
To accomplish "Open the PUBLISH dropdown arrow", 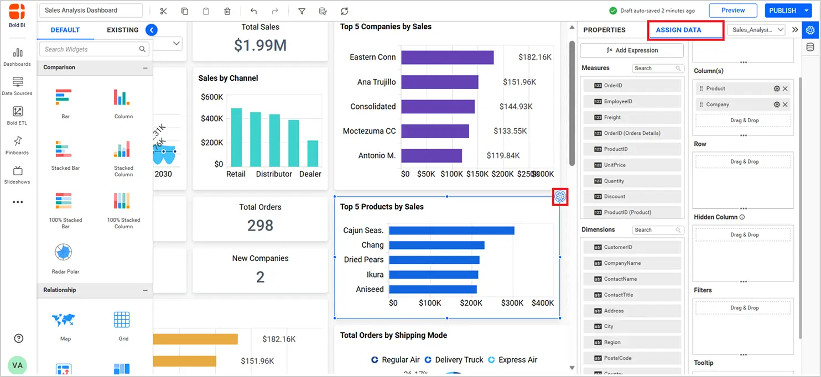I will tap(807, 11).
